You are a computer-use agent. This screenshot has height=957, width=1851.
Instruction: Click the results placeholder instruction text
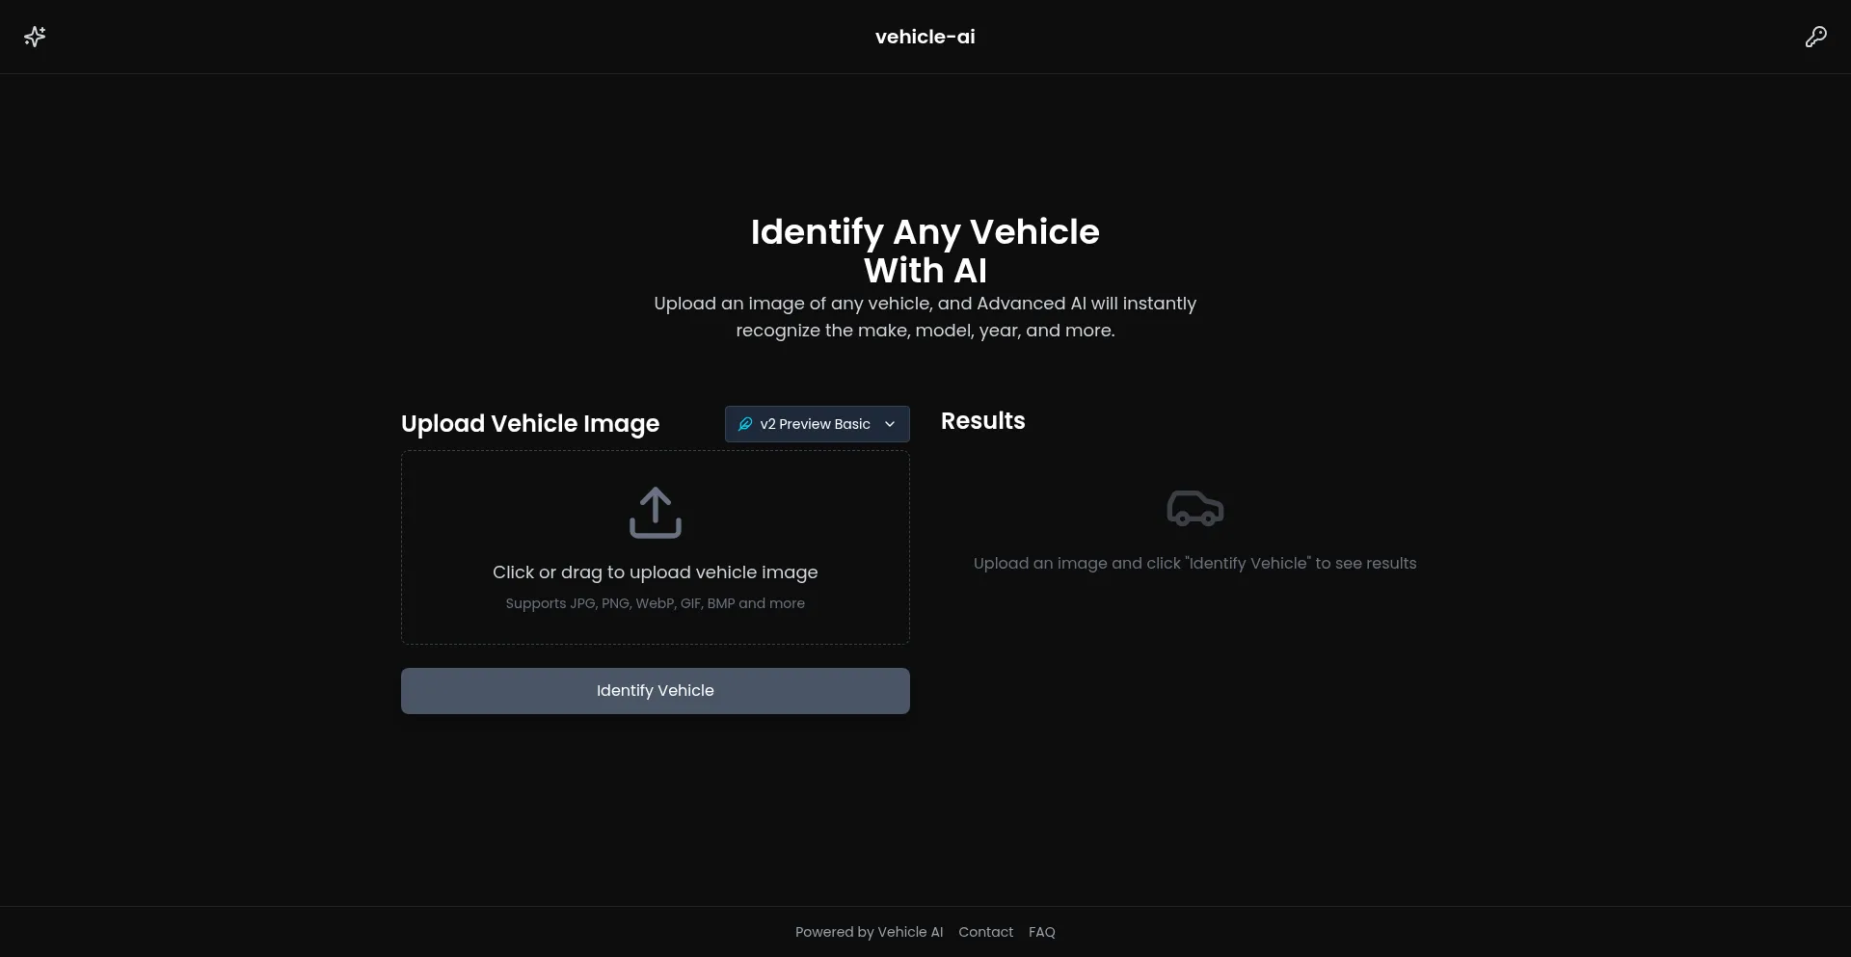pyautogui.click(x=1194, y=564)
